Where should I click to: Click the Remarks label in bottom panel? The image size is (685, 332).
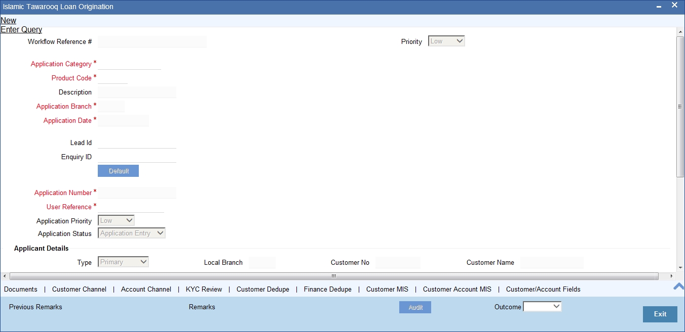202,307
